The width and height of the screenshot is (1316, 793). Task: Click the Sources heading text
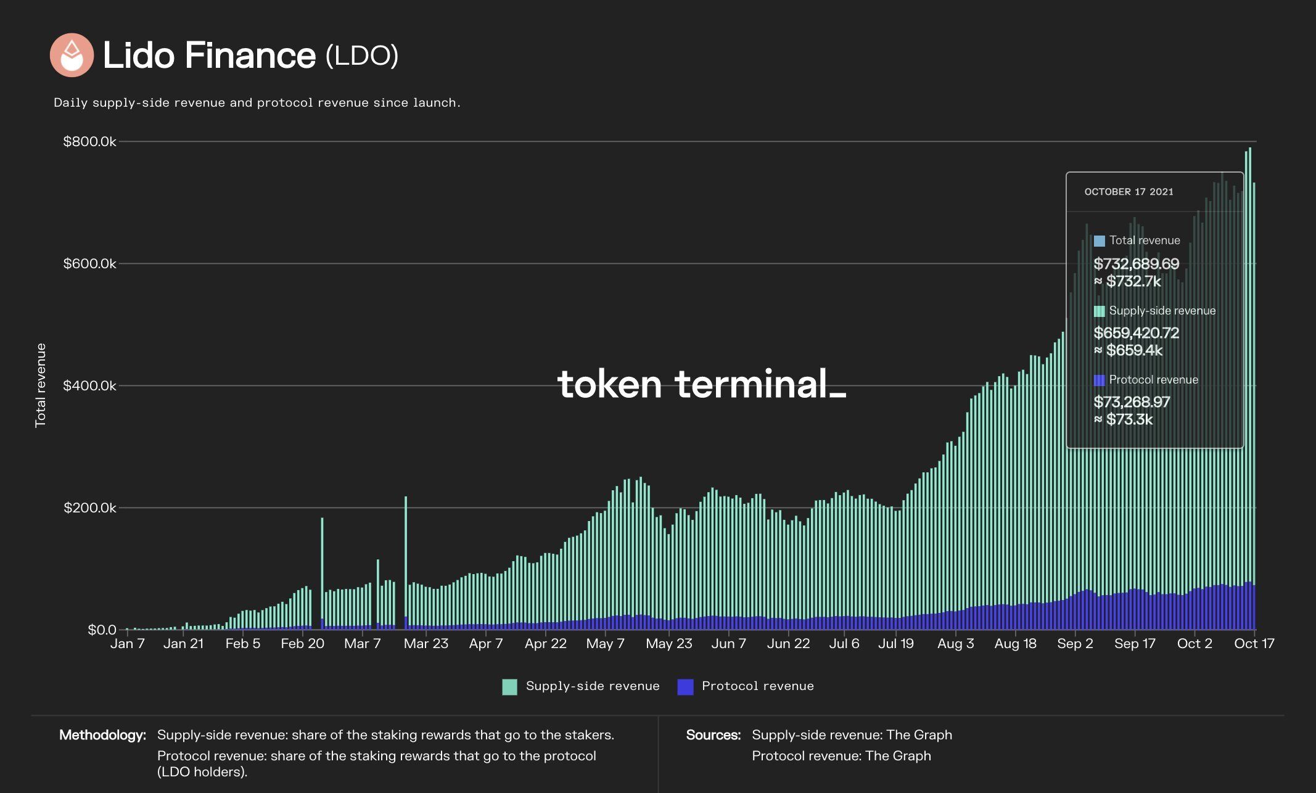[x=713, y=735]
